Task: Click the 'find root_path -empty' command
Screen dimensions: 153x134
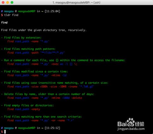Action: pyautogui.click(x=24, y=109)
